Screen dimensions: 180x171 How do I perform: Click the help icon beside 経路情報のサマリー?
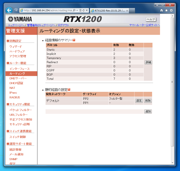(74, 40)
